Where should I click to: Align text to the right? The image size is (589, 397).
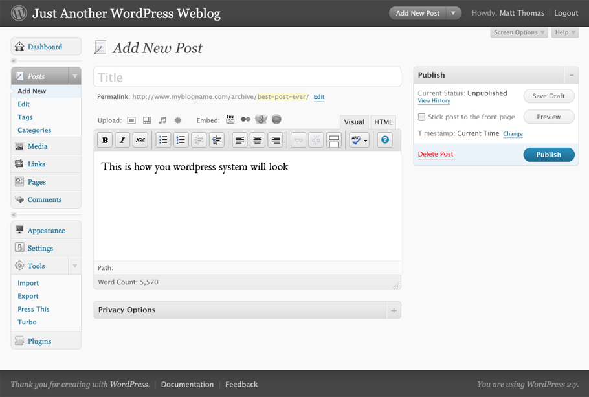point(275,141)
